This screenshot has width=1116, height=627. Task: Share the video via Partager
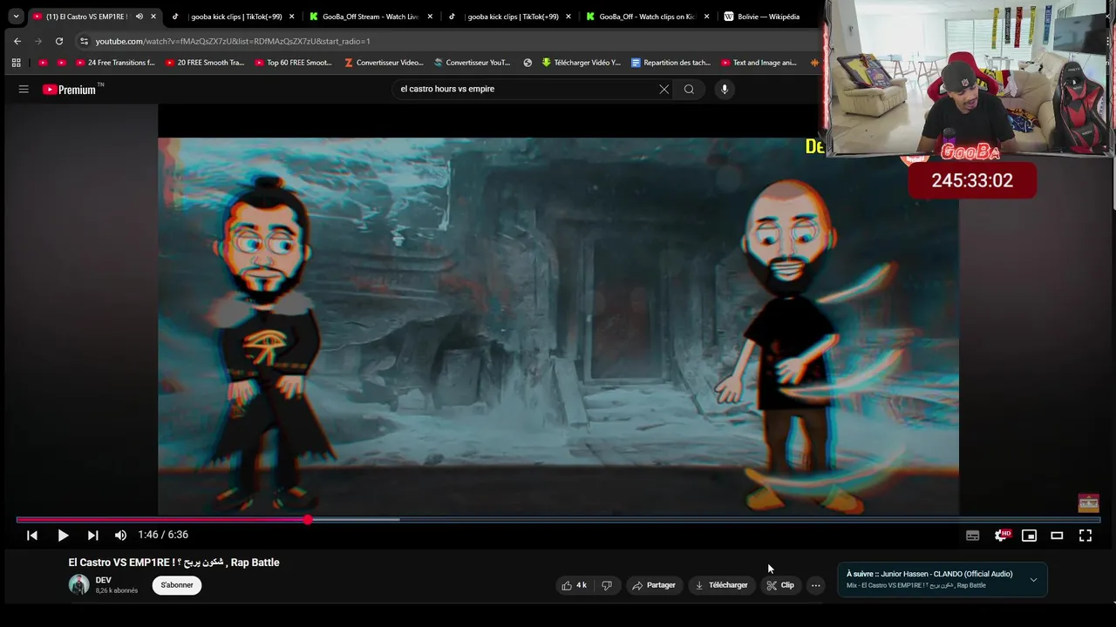(654, 585)
